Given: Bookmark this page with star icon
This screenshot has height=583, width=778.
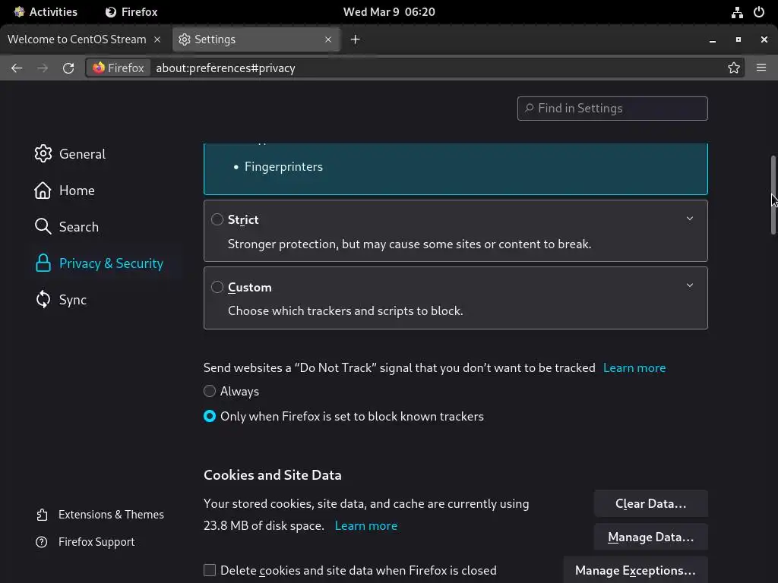Looking at the screenshot, I should (734, 68).
